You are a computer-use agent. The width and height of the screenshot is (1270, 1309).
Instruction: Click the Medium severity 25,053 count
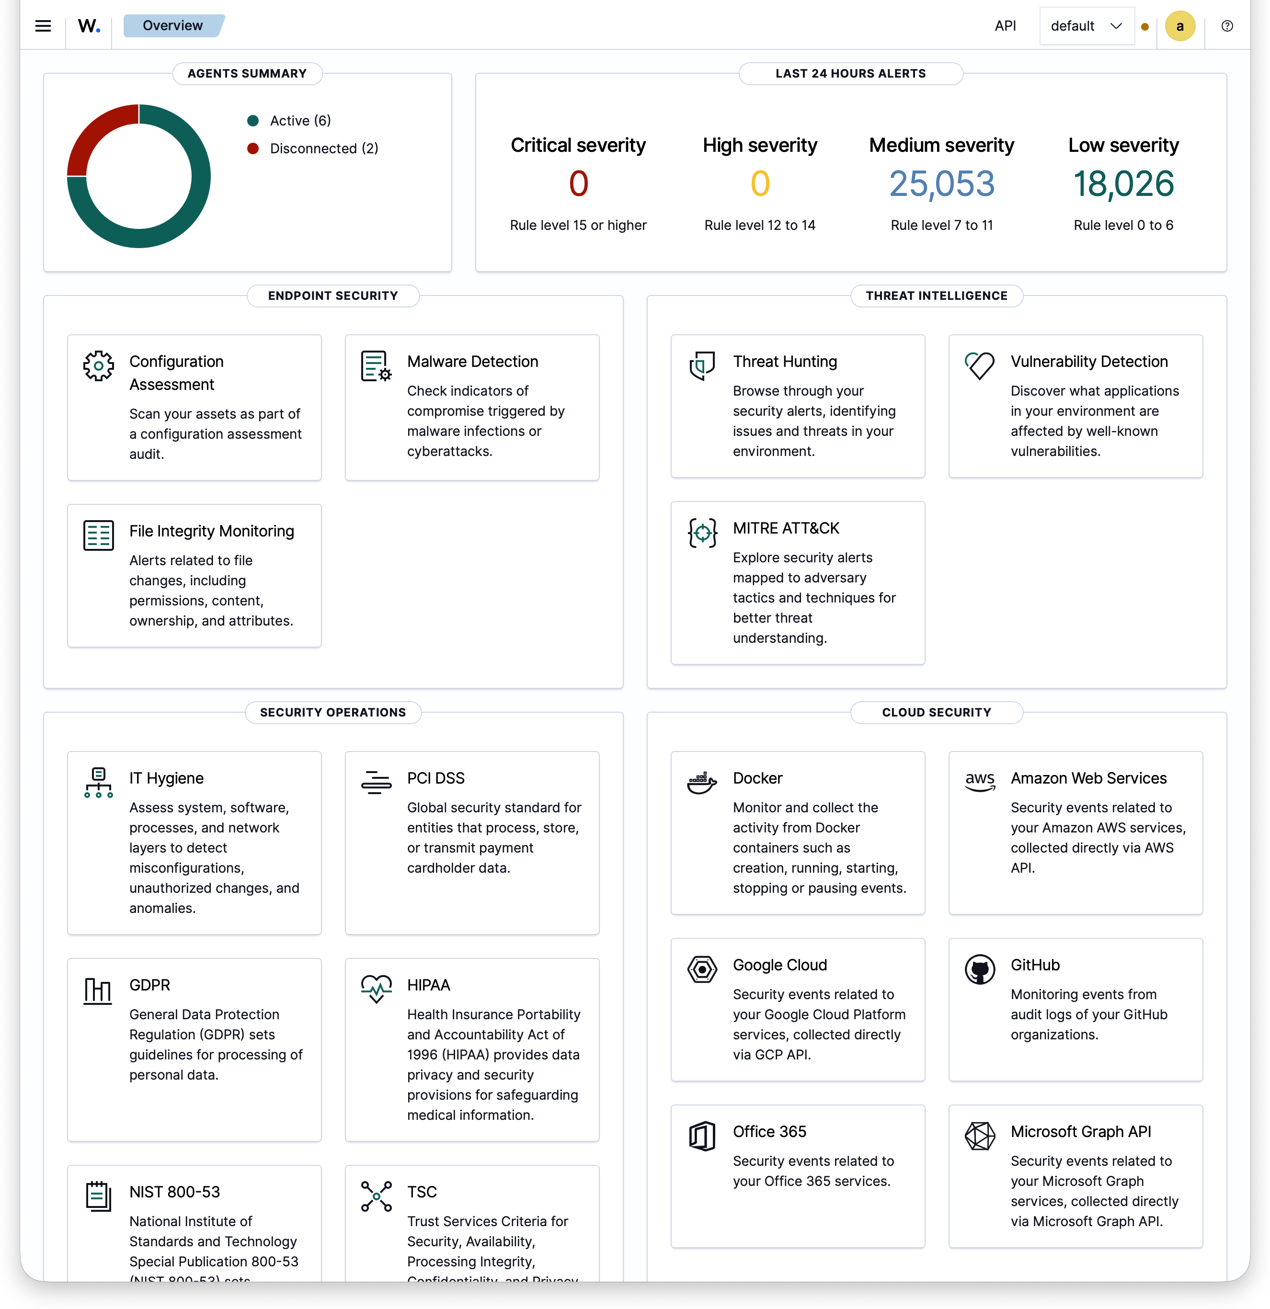click(941, 183)
